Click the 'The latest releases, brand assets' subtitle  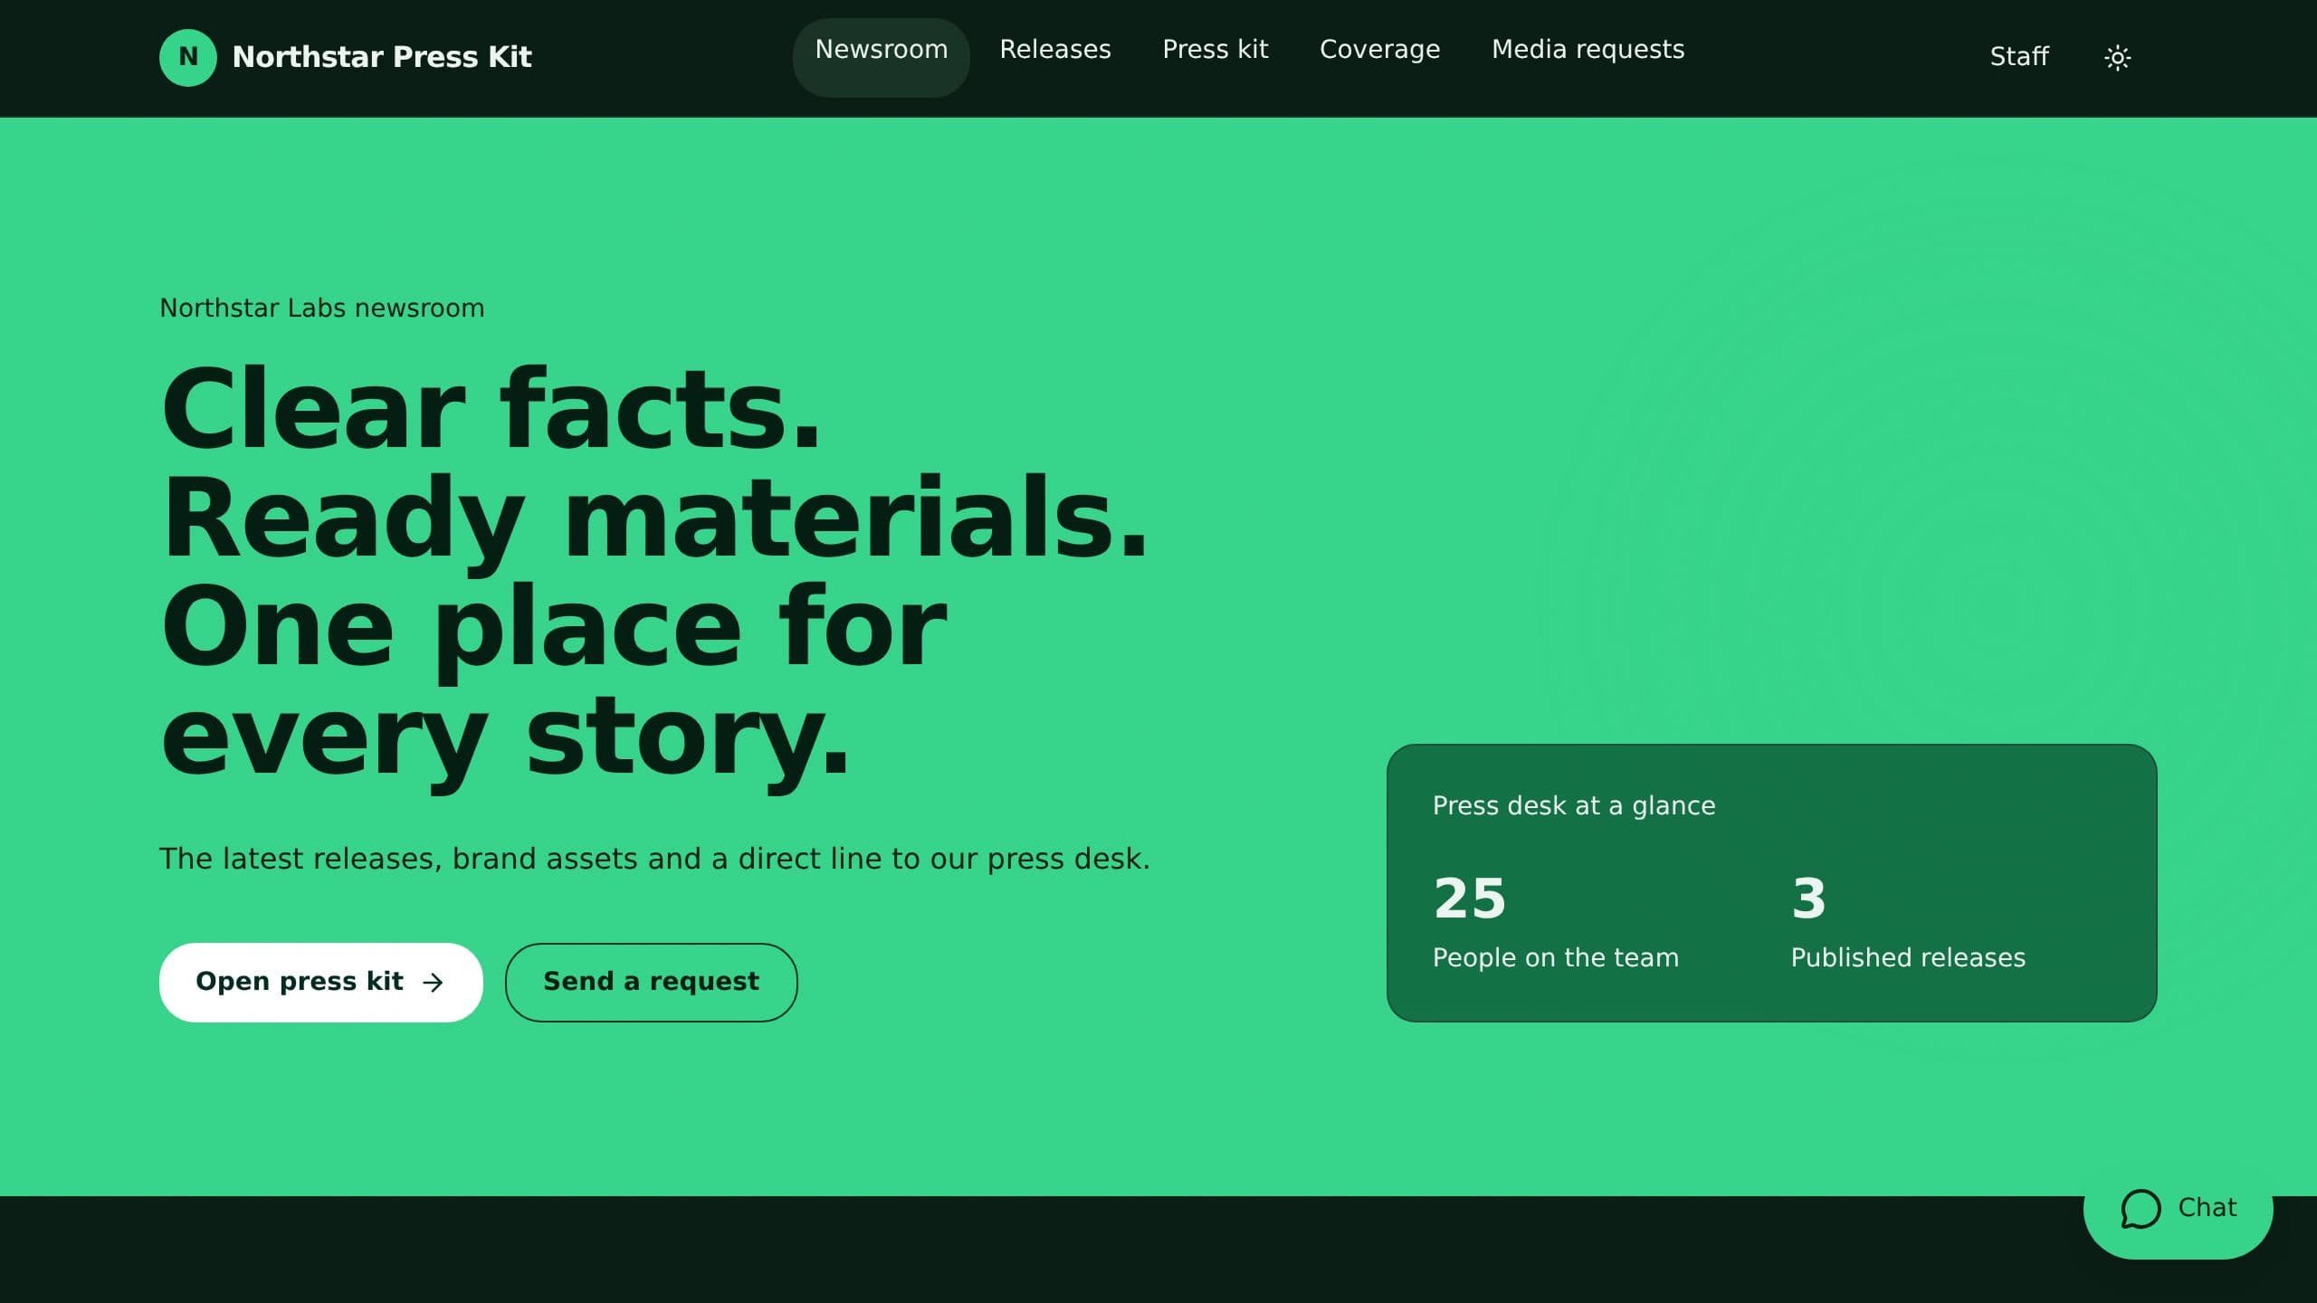click(x=654, y=859)
